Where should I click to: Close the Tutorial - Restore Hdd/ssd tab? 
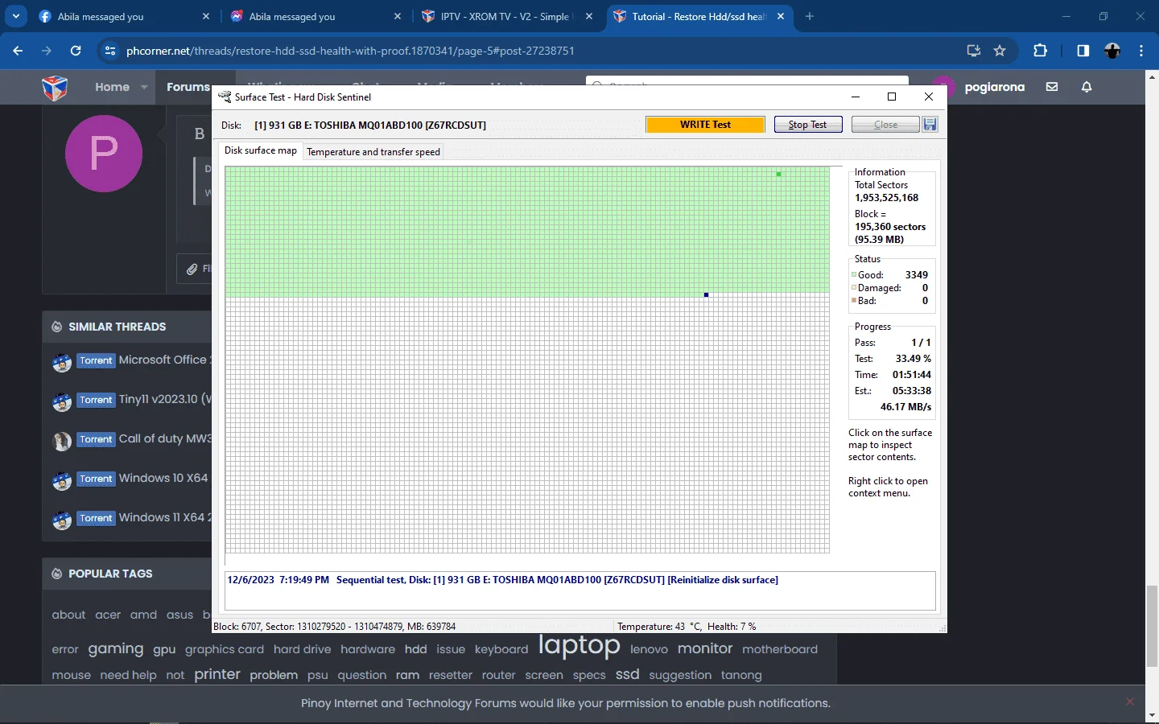click(781, 16)
